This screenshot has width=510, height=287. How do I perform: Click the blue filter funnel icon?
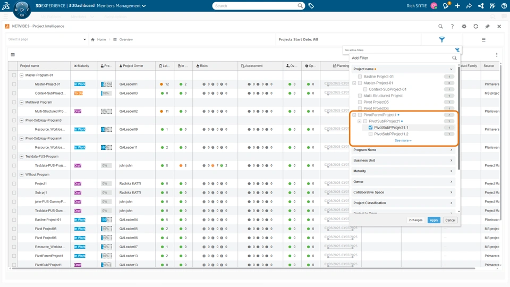[441, 39]
